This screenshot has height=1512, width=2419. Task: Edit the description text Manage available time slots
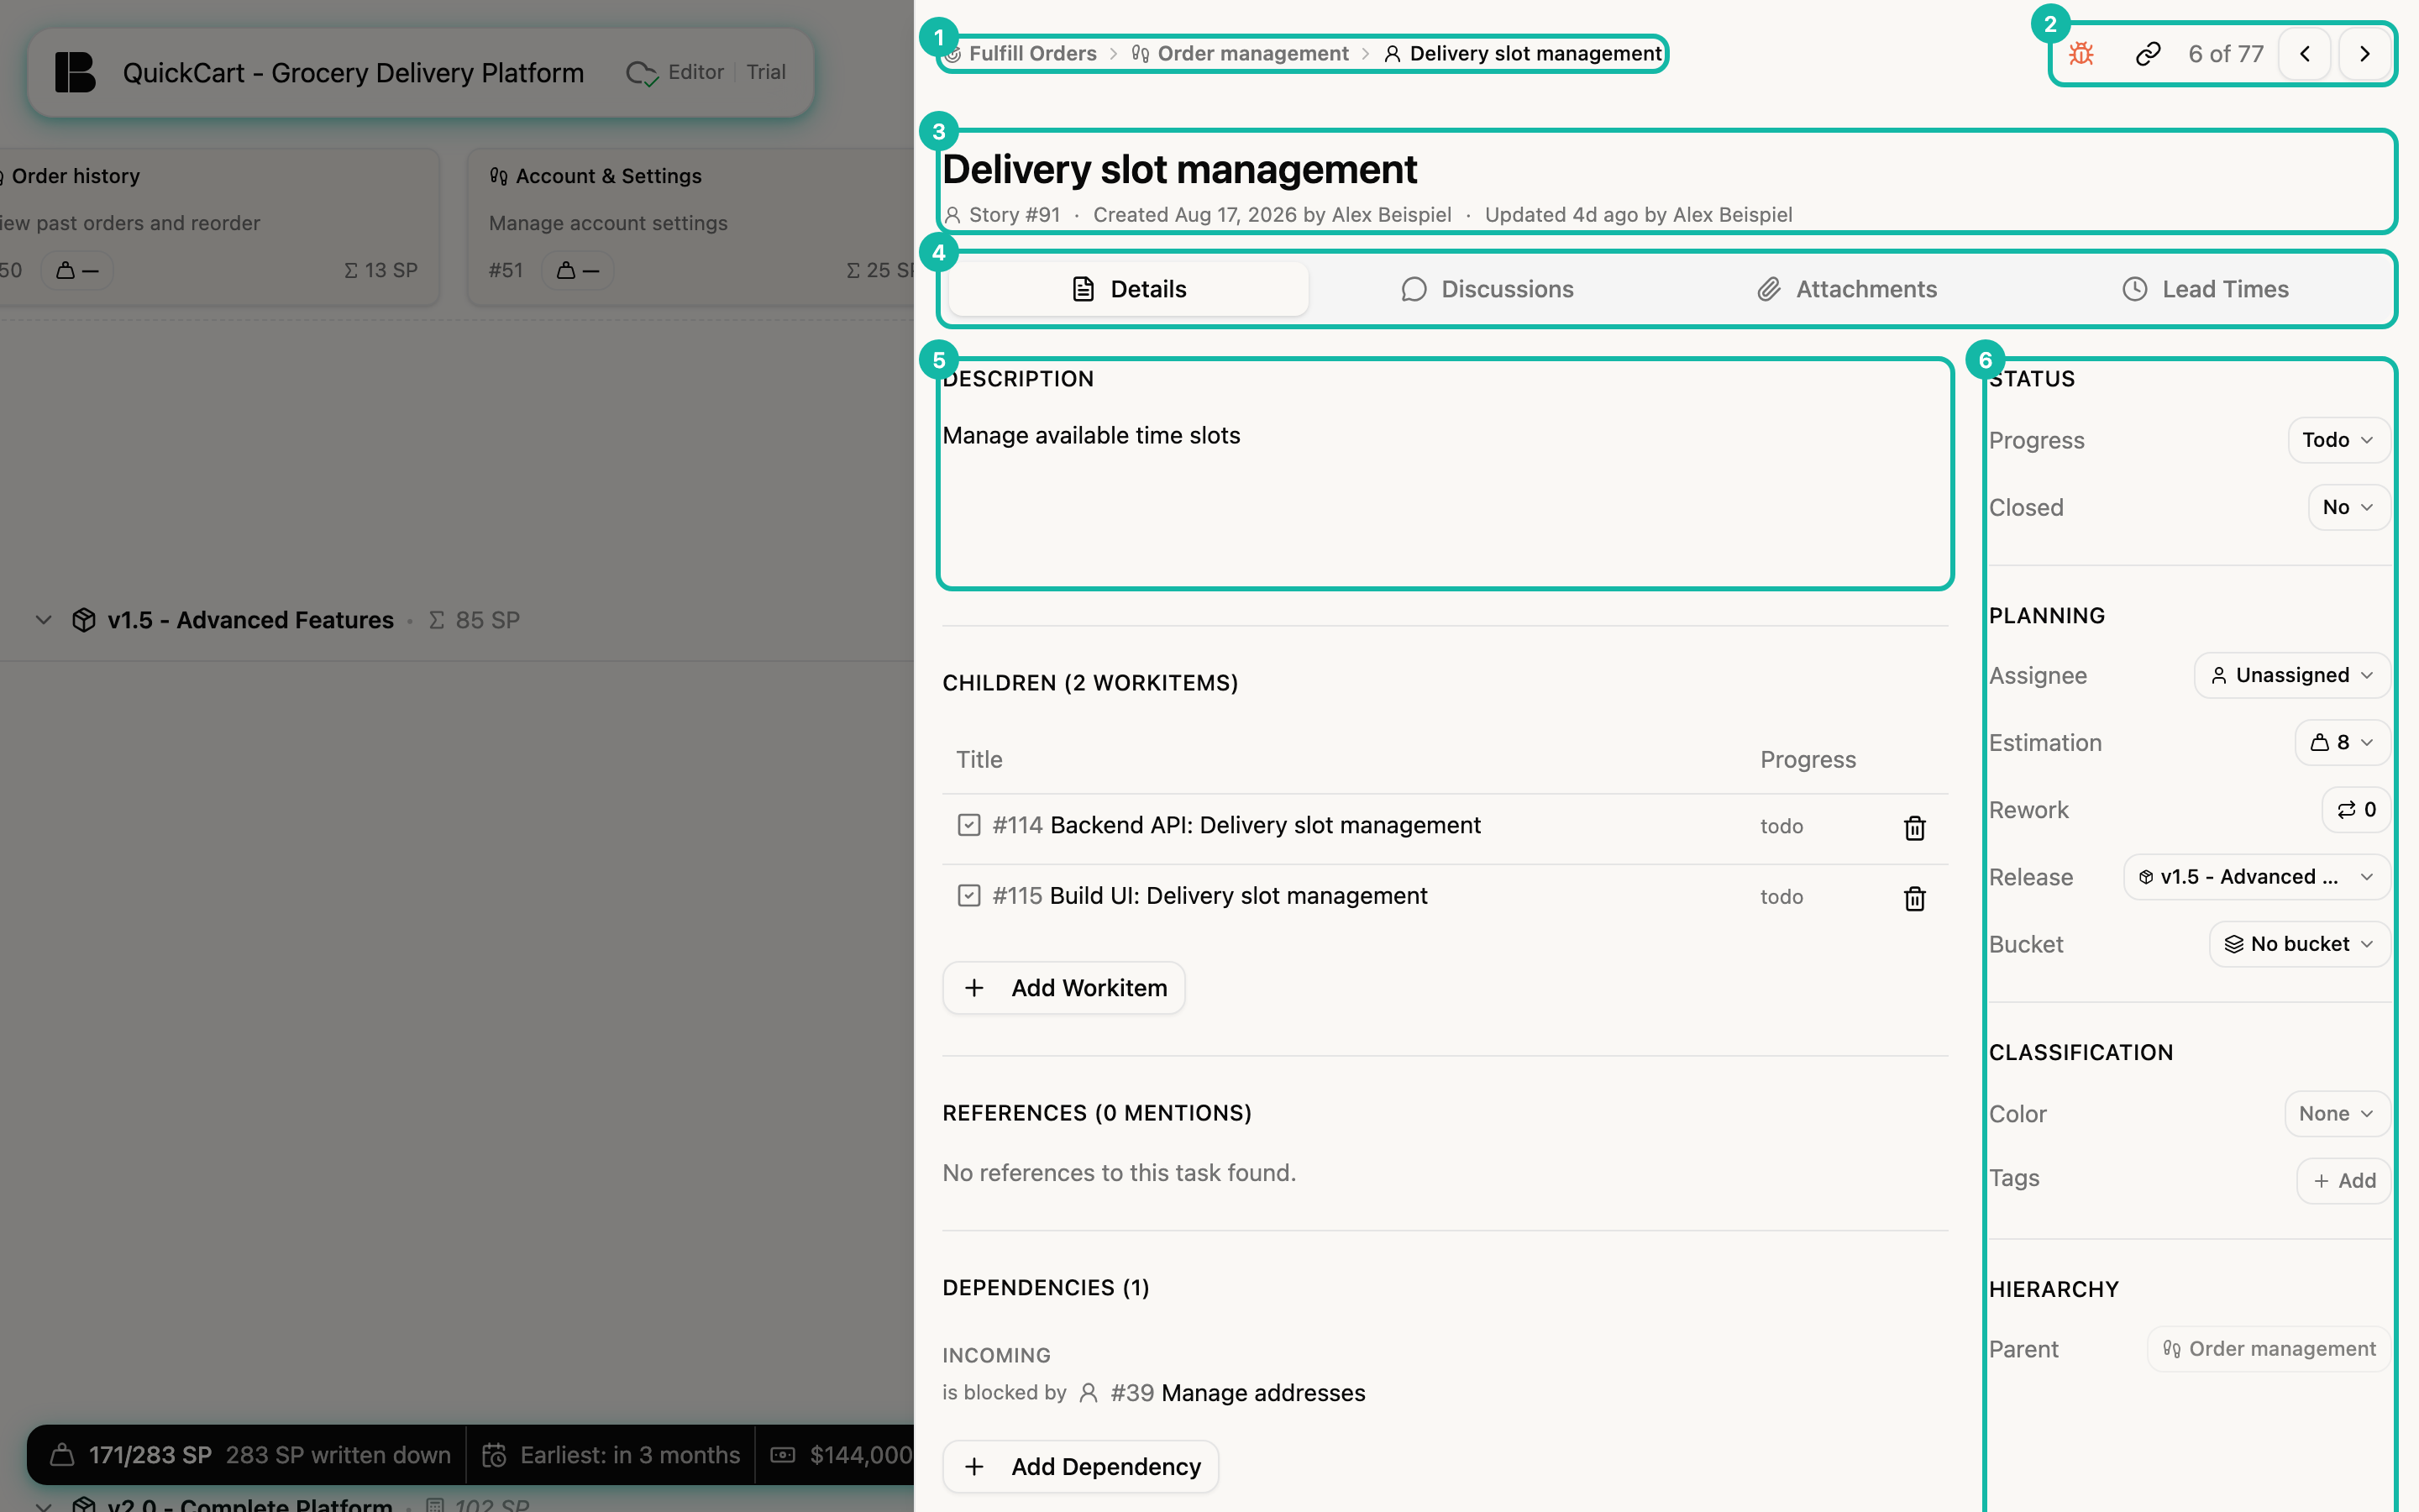(1090, 436)
